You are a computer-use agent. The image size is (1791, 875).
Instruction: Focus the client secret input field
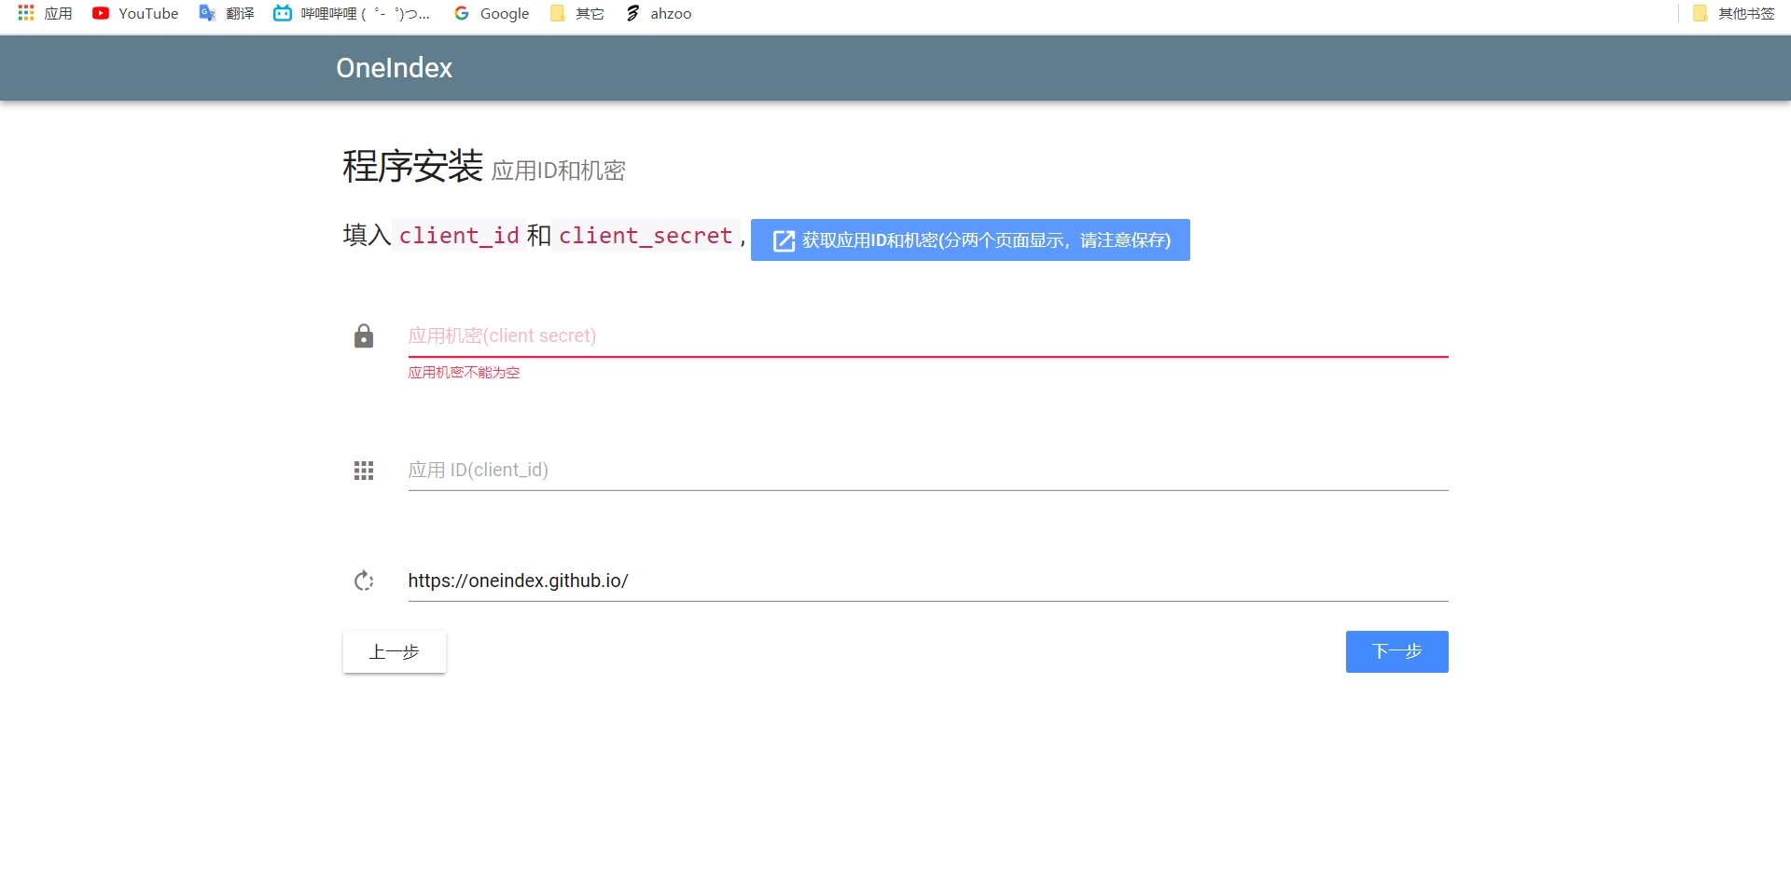pyautogui.click(x=927, y=336)
